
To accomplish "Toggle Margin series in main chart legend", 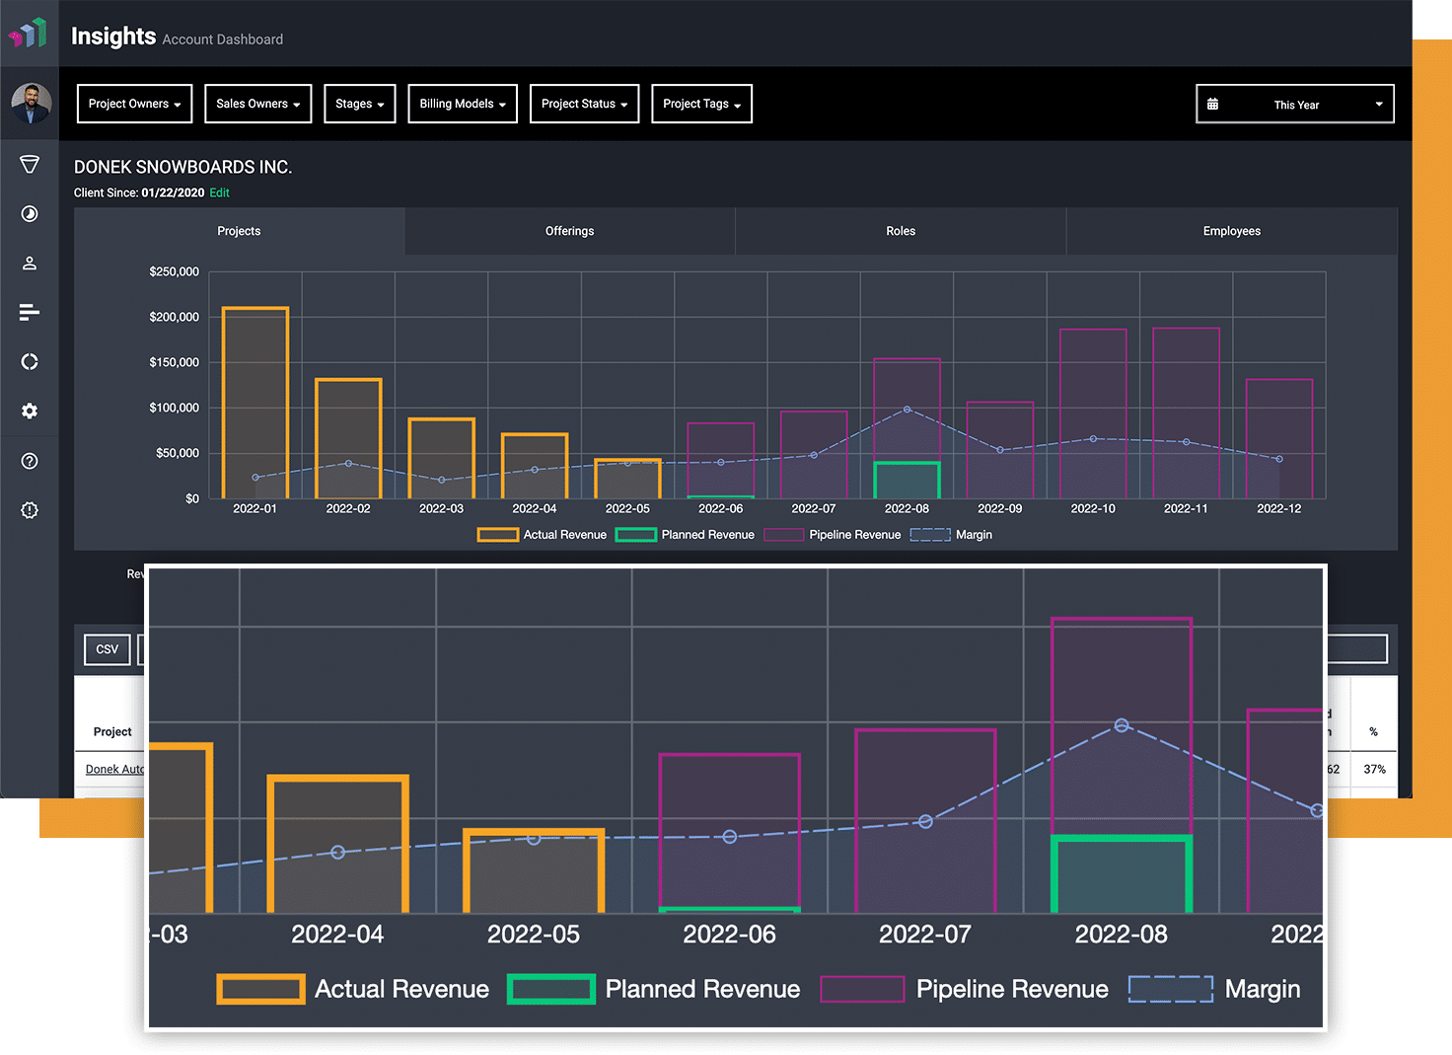I will click(x=951, y=535).
